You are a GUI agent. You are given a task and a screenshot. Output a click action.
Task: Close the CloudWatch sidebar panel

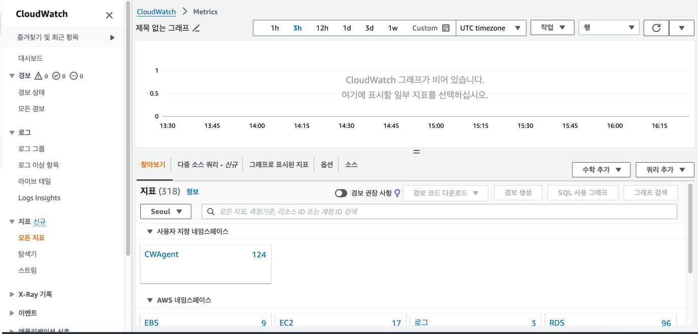point(109,15)
